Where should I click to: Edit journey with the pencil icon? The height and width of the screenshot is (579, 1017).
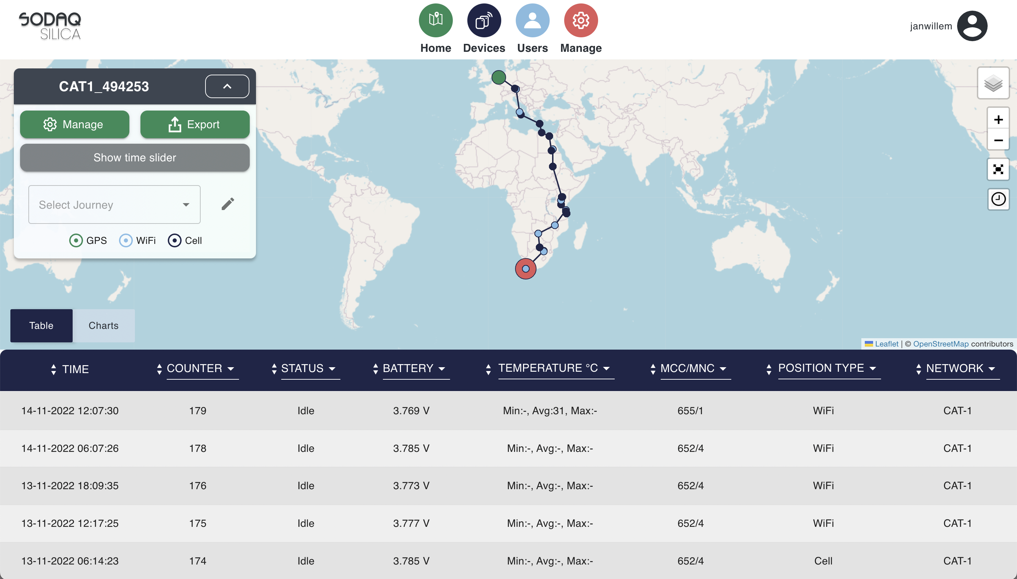pyautogui.click(x=228, y=204)
